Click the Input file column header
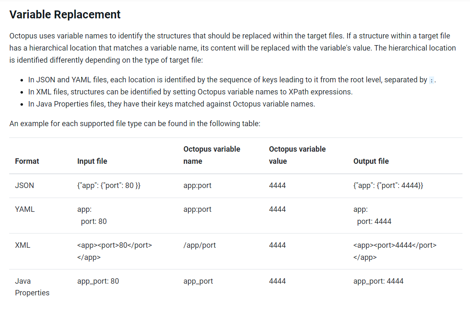Viewport: 470px width, 310px height. (x=92, y=161)
